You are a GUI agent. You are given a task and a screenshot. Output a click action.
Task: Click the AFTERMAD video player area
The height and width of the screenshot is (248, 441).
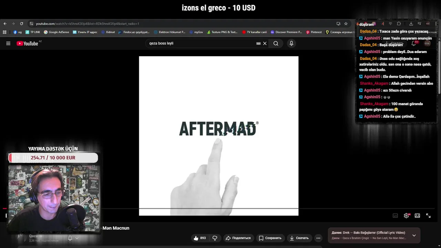pos(219,136)
